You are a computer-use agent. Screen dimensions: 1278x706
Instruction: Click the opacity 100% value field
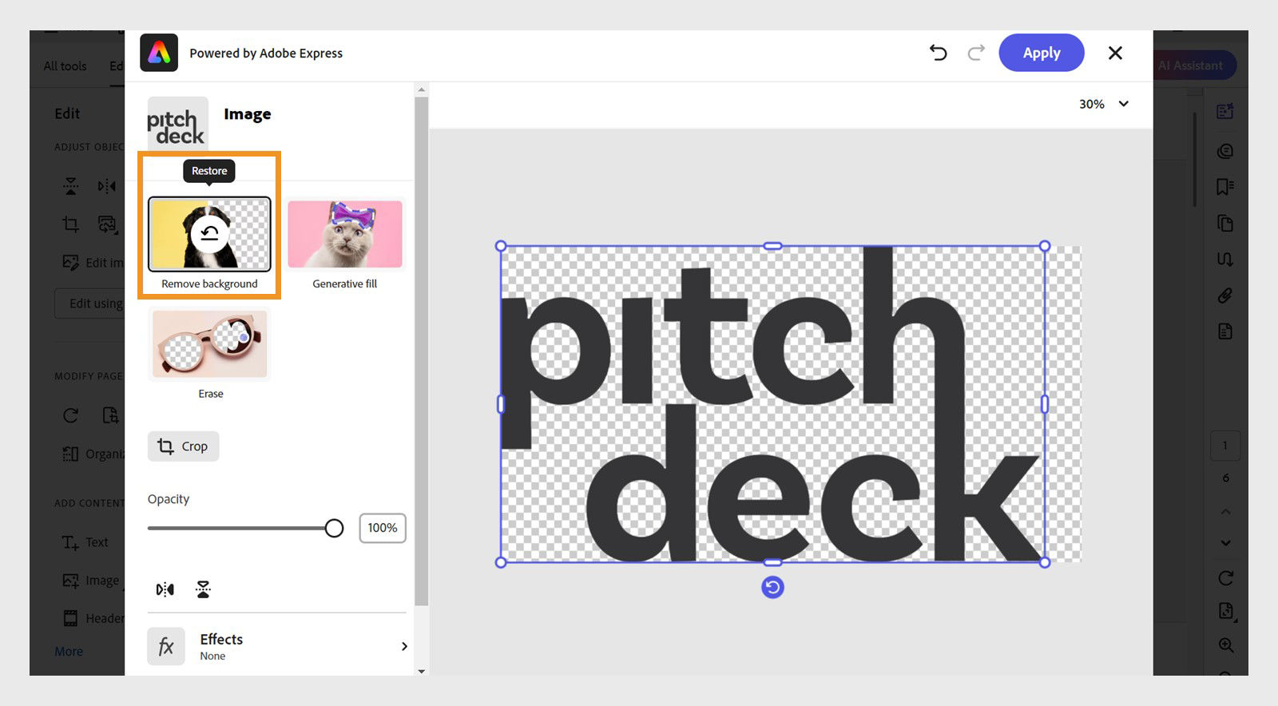(x=383, y=528)
